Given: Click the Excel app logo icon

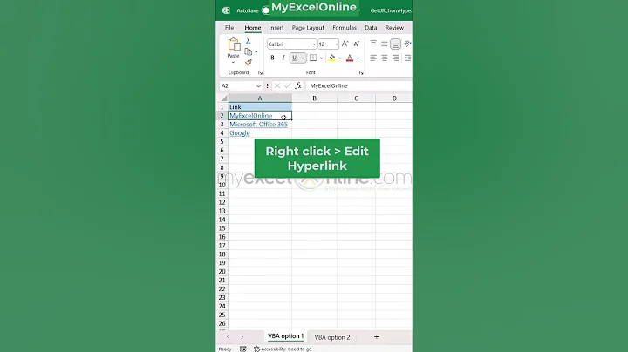Looking at the screenshot, I should click(226, 10).
